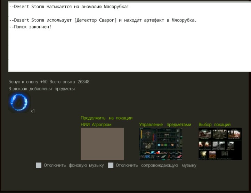Open the location selection thumbnail image

click(x=220, y=144)
